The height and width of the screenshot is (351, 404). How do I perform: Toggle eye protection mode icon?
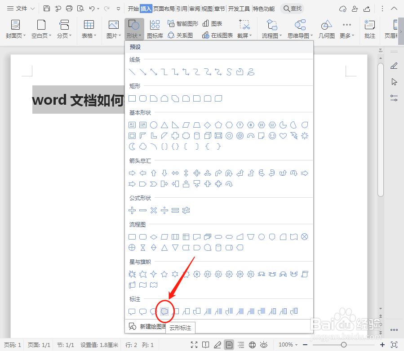(x=264, y=345)
